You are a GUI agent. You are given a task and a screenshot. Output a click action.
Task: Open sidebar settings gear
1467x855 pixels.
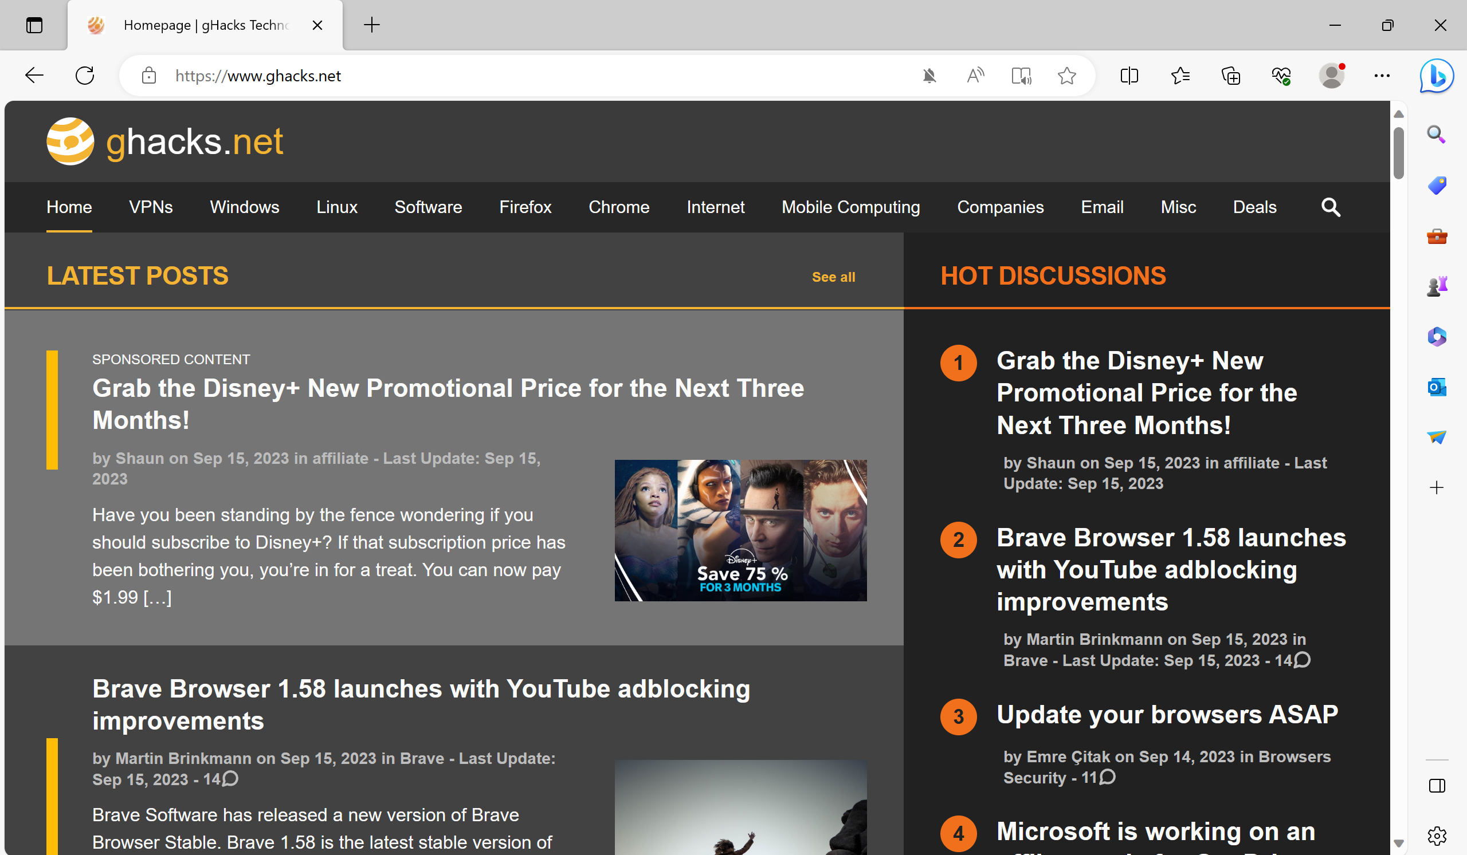pos(1437,836)
